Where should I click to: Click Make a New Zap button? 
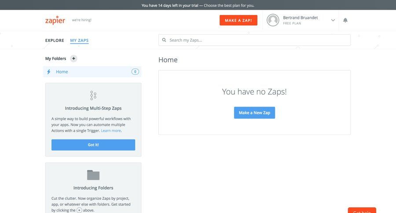[x=254, y=113]
